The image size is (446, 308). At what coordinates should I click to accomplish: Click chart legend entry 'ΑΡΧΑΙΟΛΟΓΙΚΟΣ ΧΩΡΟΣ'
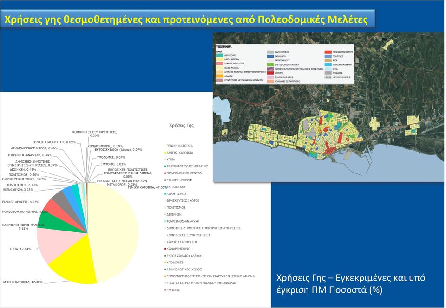click(183, 269)
